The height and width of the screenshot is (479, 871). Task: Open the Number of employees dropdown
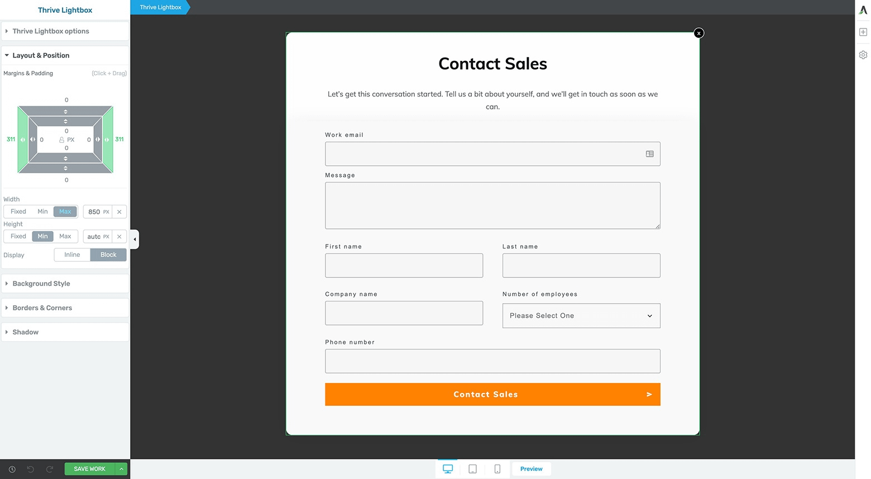click(x=581, y=315)
